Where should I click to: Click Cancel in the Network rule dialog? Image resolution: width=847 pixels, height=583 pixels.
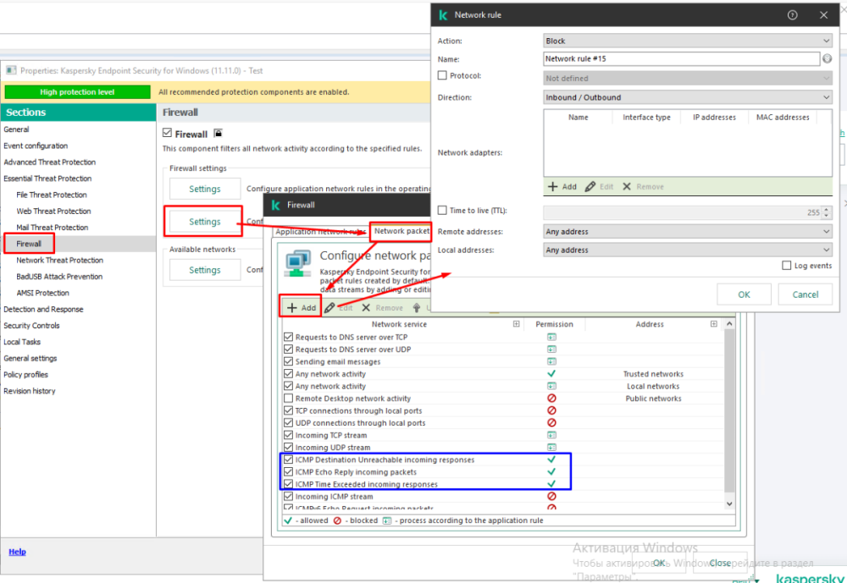(805, 294)
